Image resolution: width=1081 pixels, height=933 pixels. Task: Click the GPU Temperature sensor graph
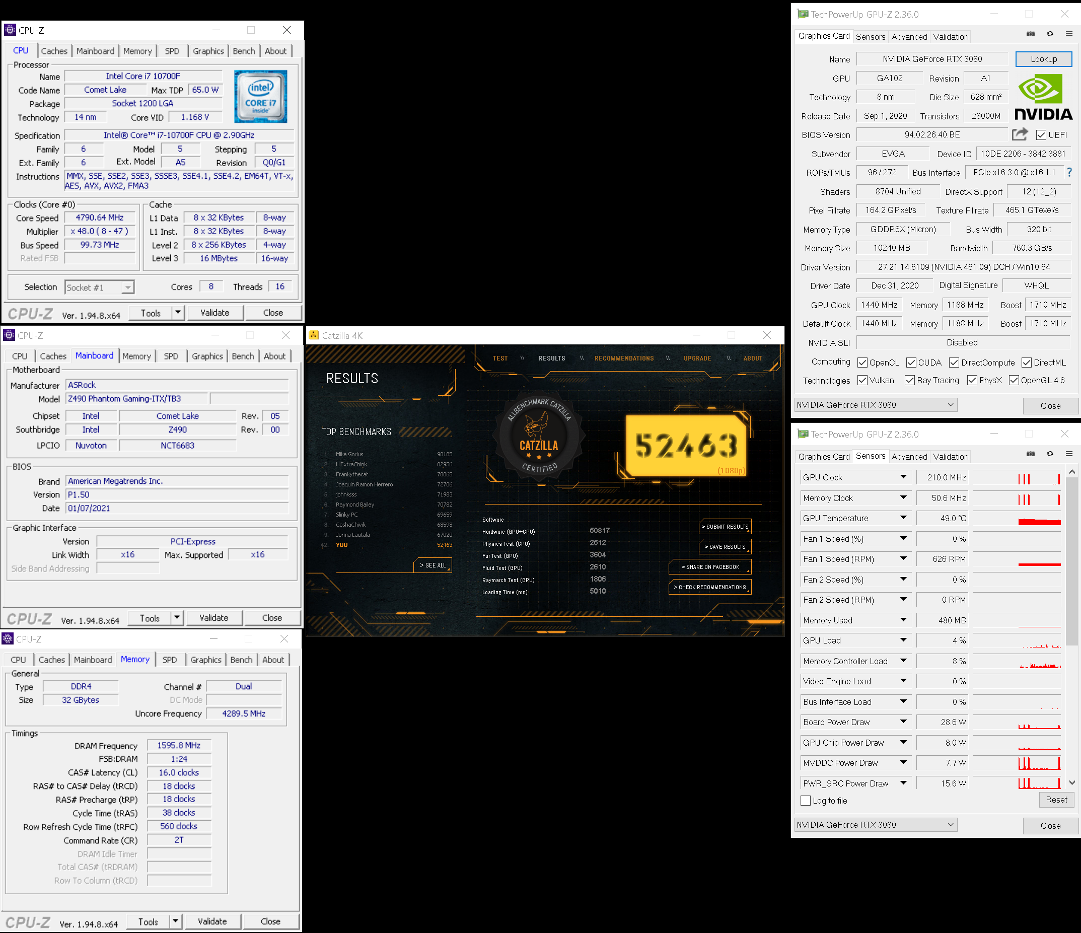point(1017,518)
